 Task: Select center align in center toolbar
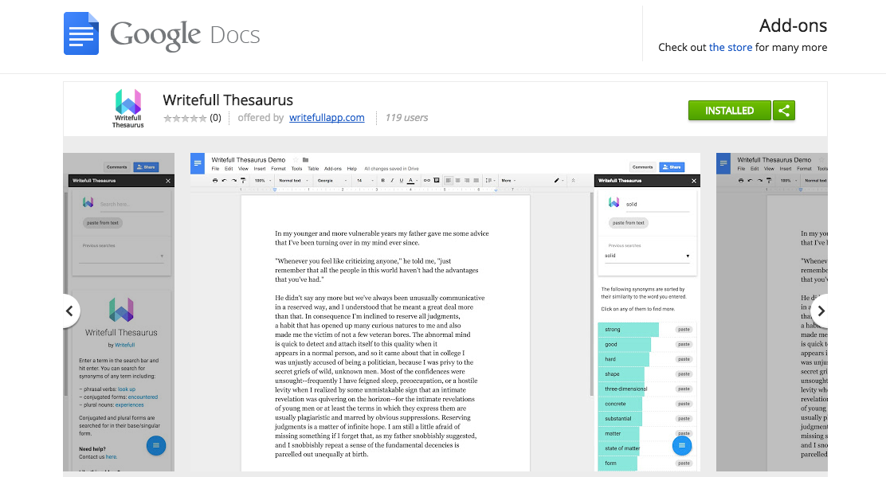click(x=457, y=181)
